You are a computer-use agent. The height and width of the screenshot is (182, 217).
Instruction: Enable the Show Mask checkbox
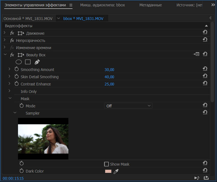tap(106, 164)
